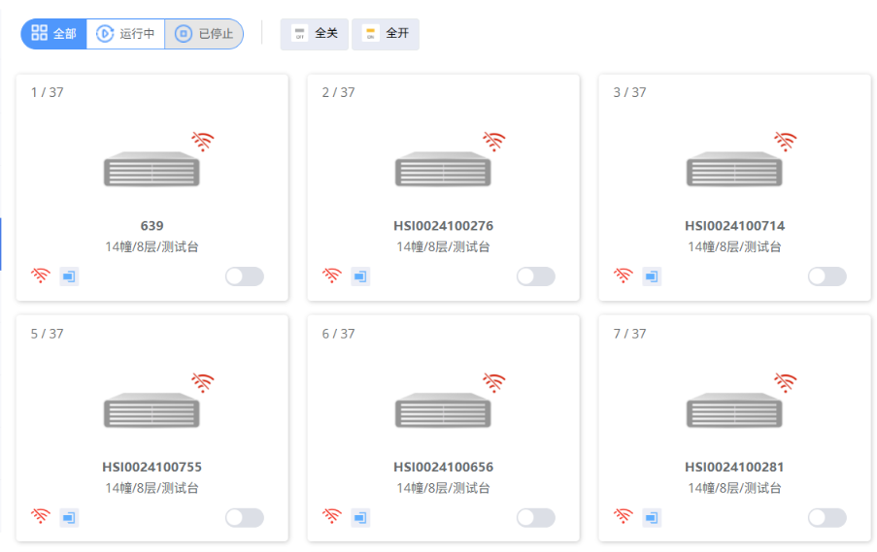This screenshot has width=877, height=552.
Task: Turn on the switch for HSI0024100755
Action: pos(244,518)
